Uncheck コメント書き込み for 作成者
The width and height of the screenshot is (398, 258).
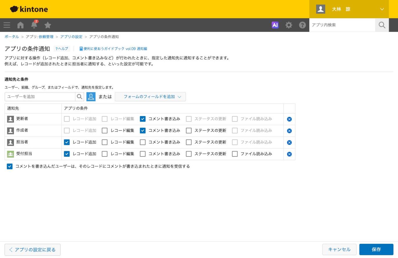(x=142, y=131)
